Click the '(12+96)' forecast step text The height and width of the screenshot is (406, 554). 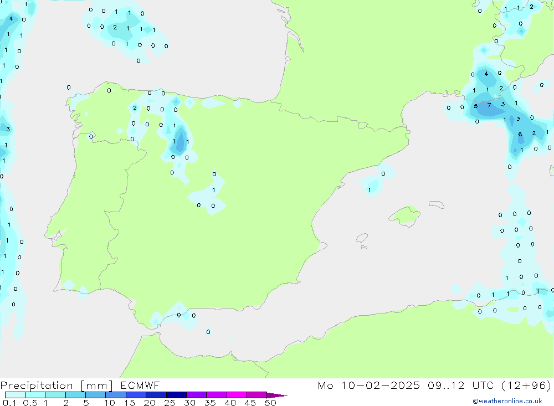(526, 385)
